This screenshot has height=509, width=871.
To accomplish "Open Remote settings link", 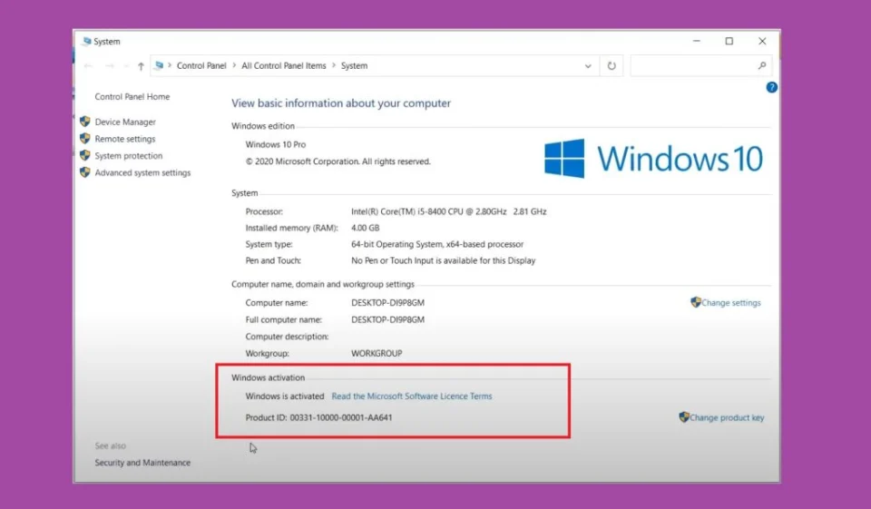I will 125,139.
